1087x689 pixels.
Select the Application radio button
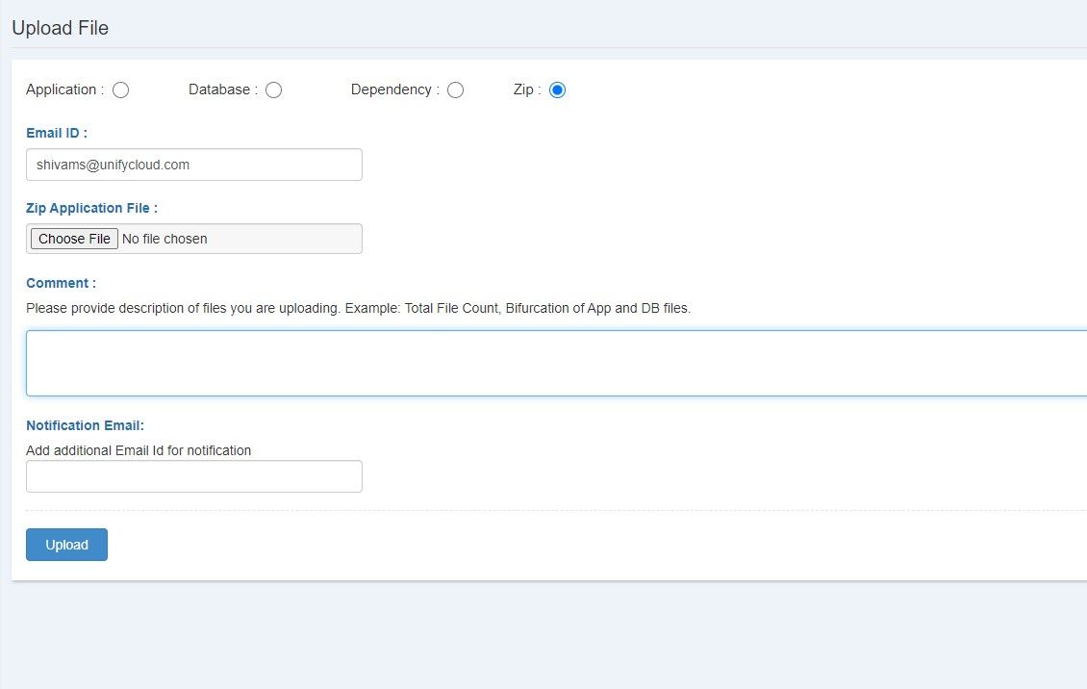pyautogui.click(x=120, y=90)
